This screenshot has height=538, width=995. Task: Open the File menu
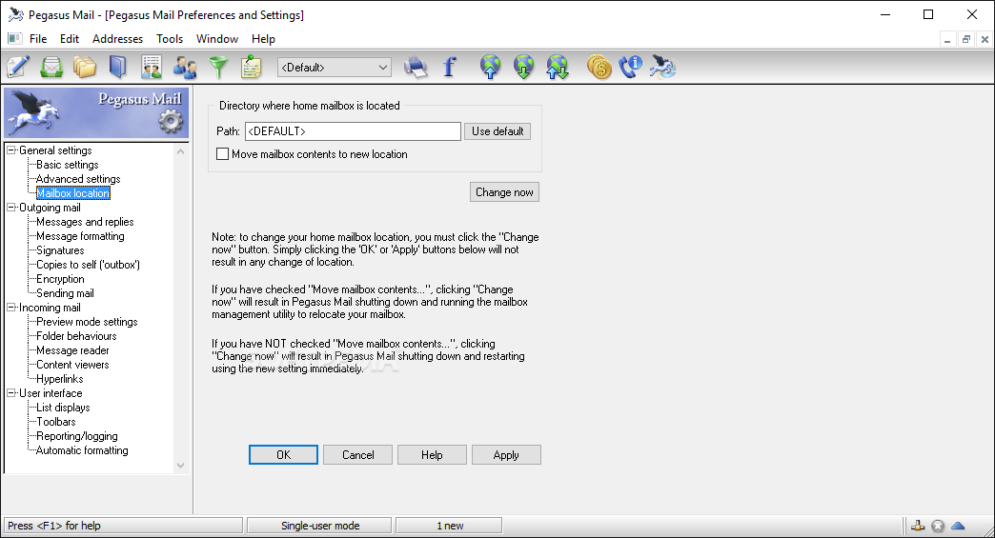[x=38, y=39]
